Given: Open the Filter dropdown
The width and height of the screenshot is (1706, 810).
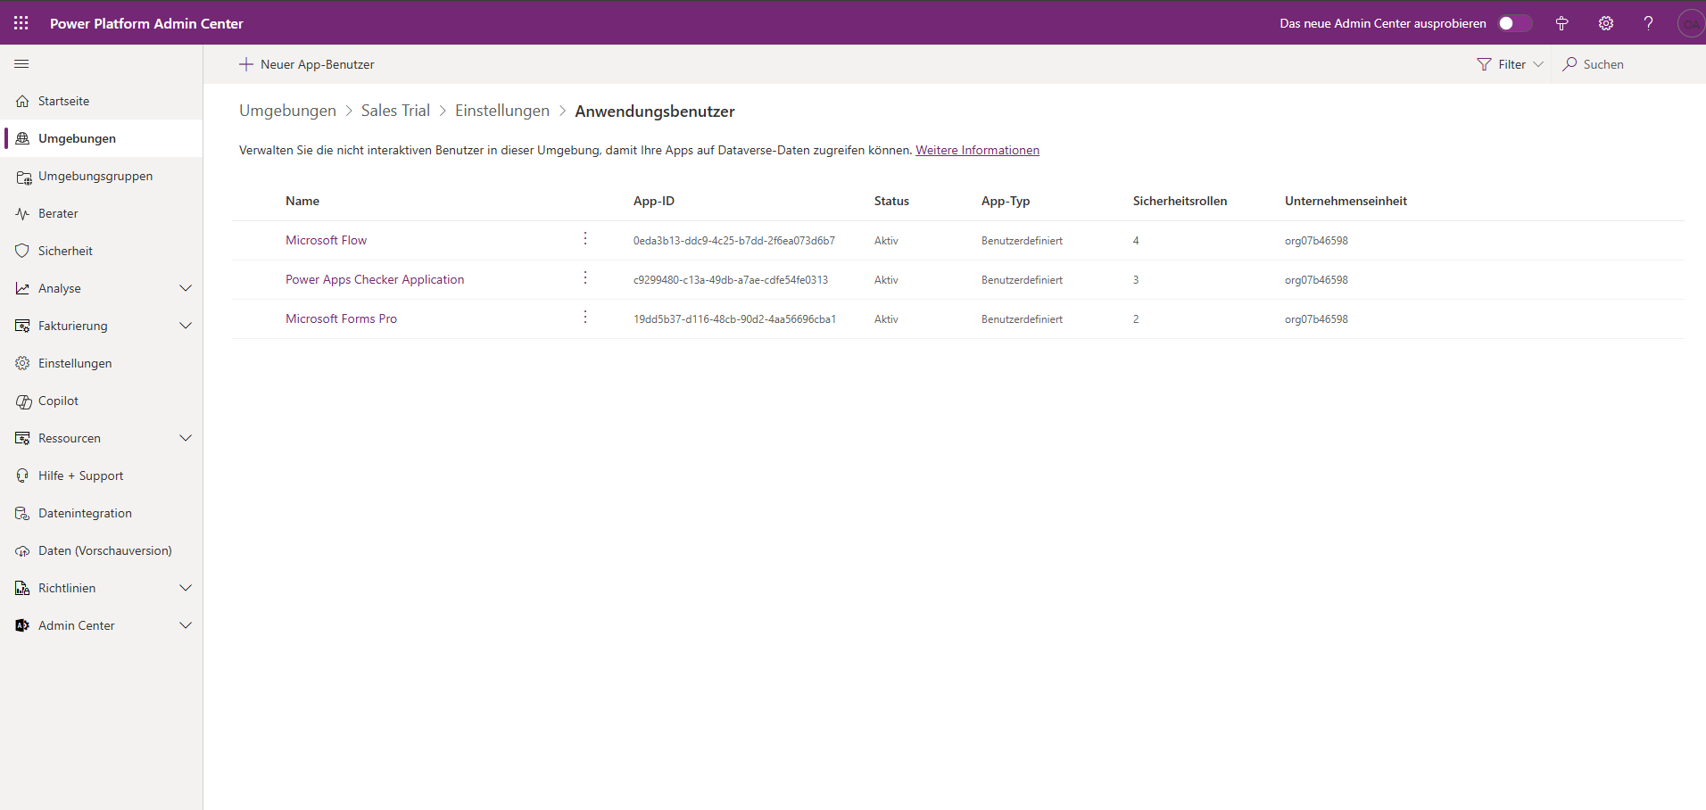Looking at the screenshot, I should click(1510, 64).
